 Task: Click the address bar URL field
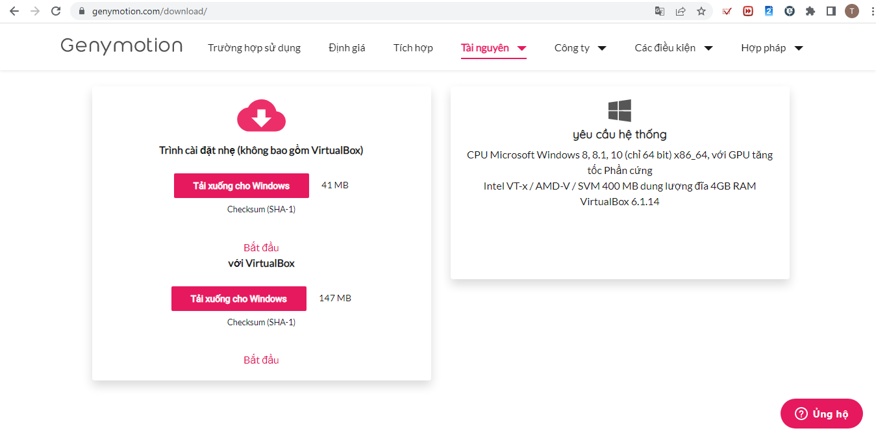click(x=364, y=11)
